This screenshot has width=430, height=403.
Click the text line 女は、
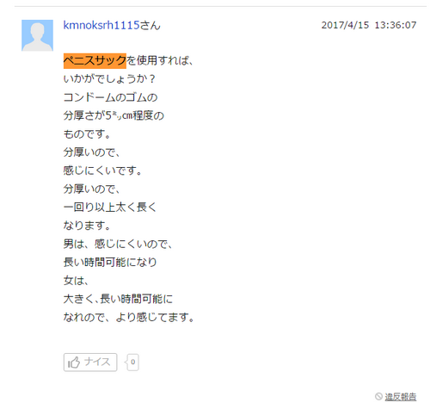[76, 281]
